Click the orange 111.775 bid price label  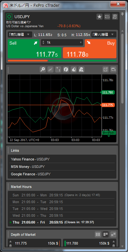click(x=108, y=105)
